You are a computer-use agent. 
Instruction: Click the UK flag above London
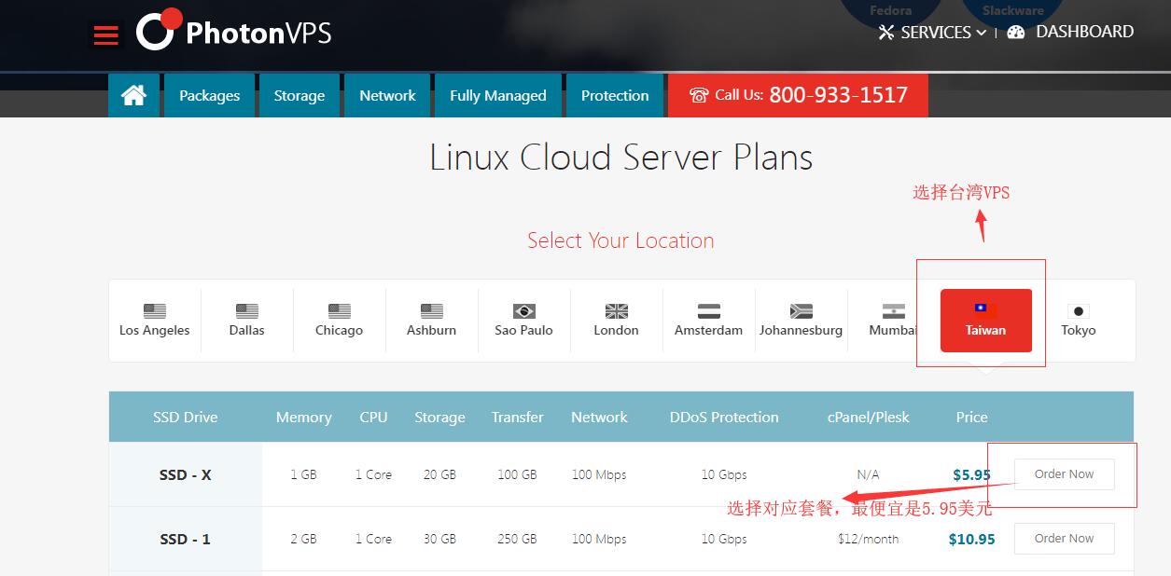click(617, 310)
